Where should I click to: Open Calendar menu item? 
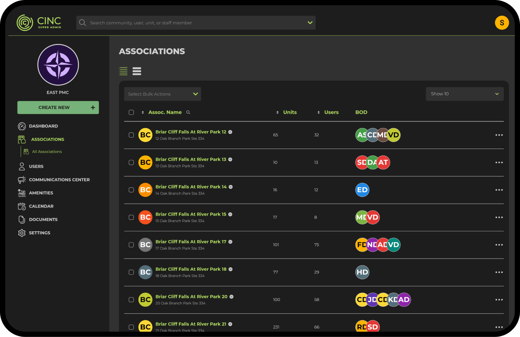tap(41, 206)
